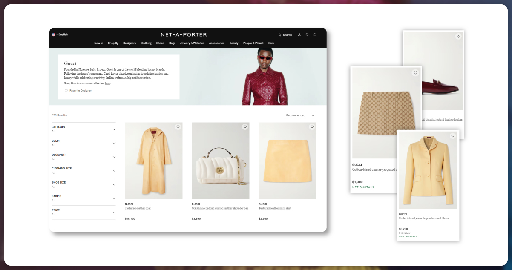Click the $2,980 price

click(263, 218)
